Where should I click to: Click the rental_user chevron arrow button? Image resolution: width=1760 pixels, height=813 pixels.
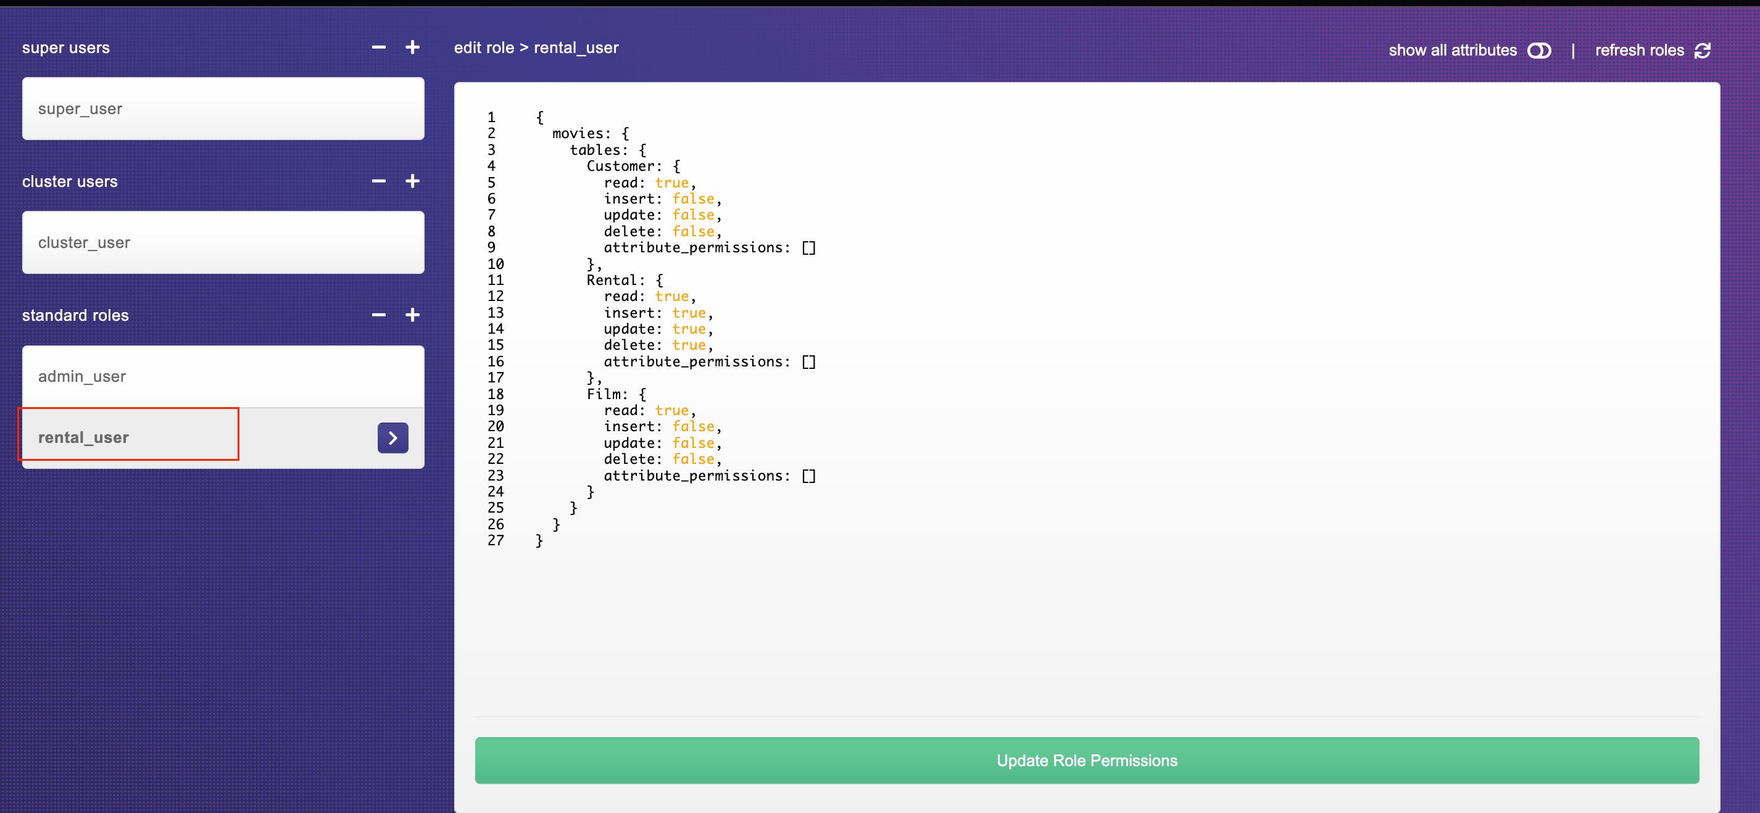[x=393, y=438]
